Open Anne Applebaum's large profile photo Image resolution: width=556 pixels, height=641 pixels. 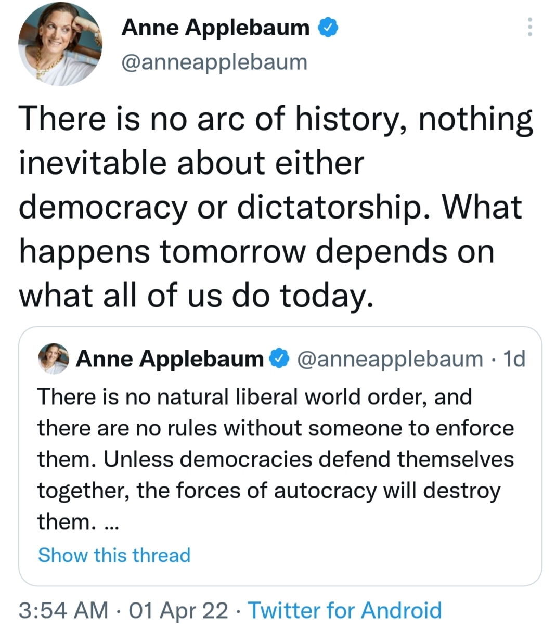(60, 44)
